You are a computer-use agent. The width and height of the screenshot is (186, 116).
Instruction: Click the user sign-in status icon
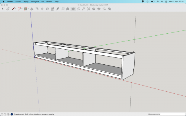pyautogui.click(x=8, y=114)
